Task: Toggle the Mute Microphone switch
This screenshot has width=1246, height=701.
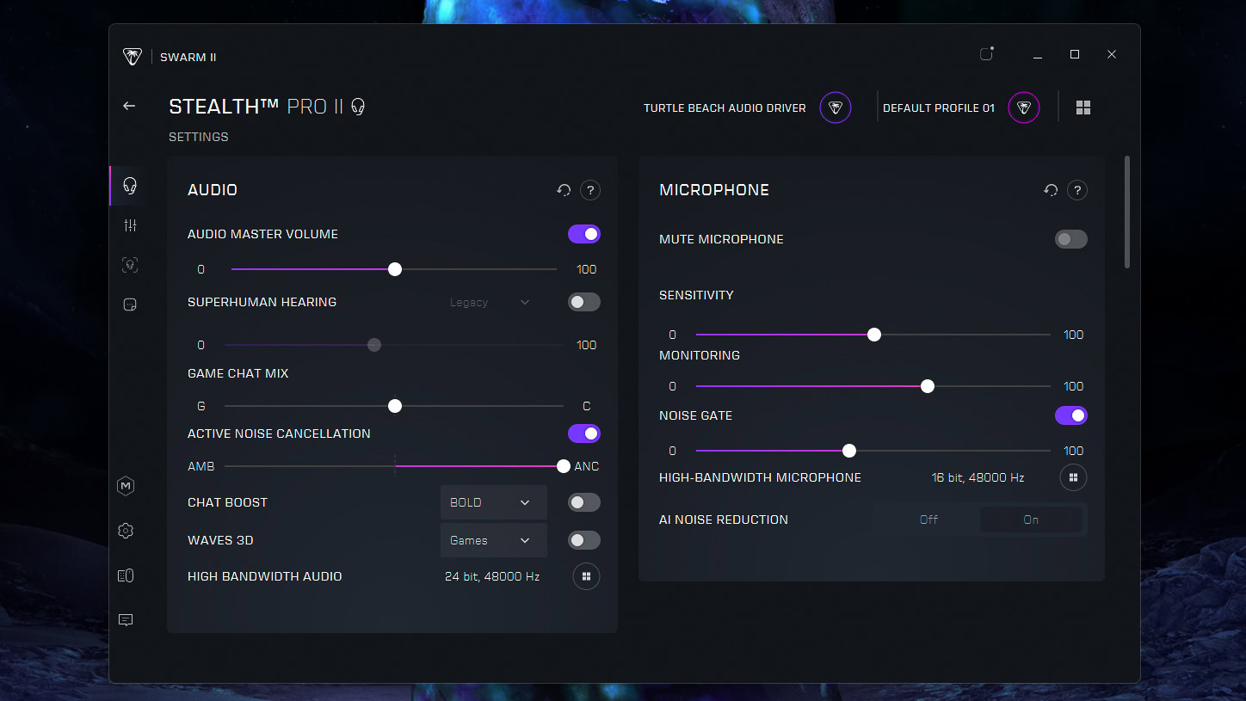Action: click(1071, 239)
